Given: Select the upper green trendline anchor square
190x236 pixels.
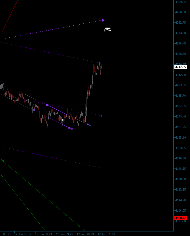Looking at the screenshot, I should [4, 161].
